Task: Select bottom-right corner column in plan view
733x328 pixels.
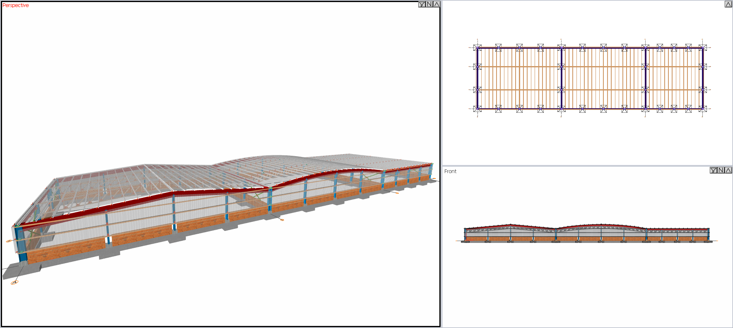Action: tap(703, 109)
